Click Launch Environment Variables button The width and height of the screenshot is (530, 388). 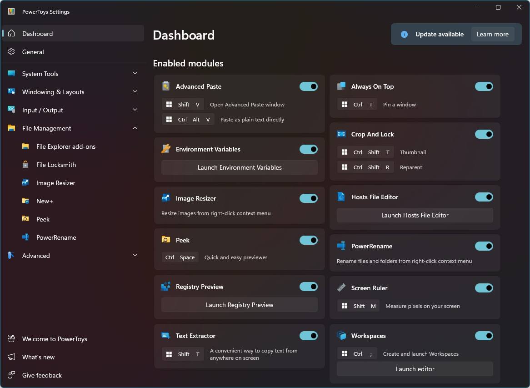coord(239,167)
